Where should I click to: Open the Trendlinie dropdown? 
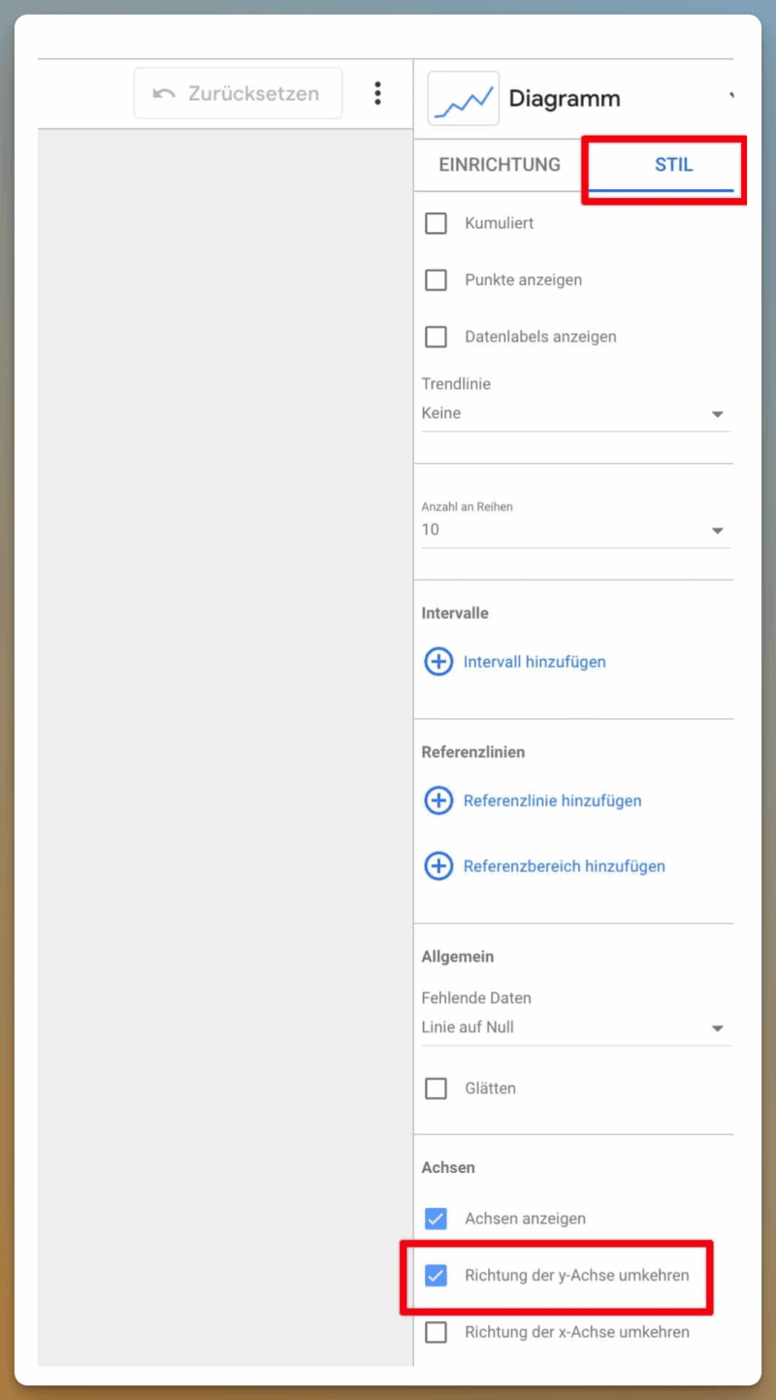[575, 413]
